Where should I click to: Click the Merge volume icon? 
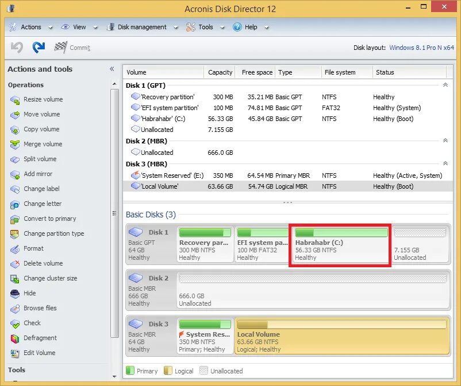tap(15, 145)
